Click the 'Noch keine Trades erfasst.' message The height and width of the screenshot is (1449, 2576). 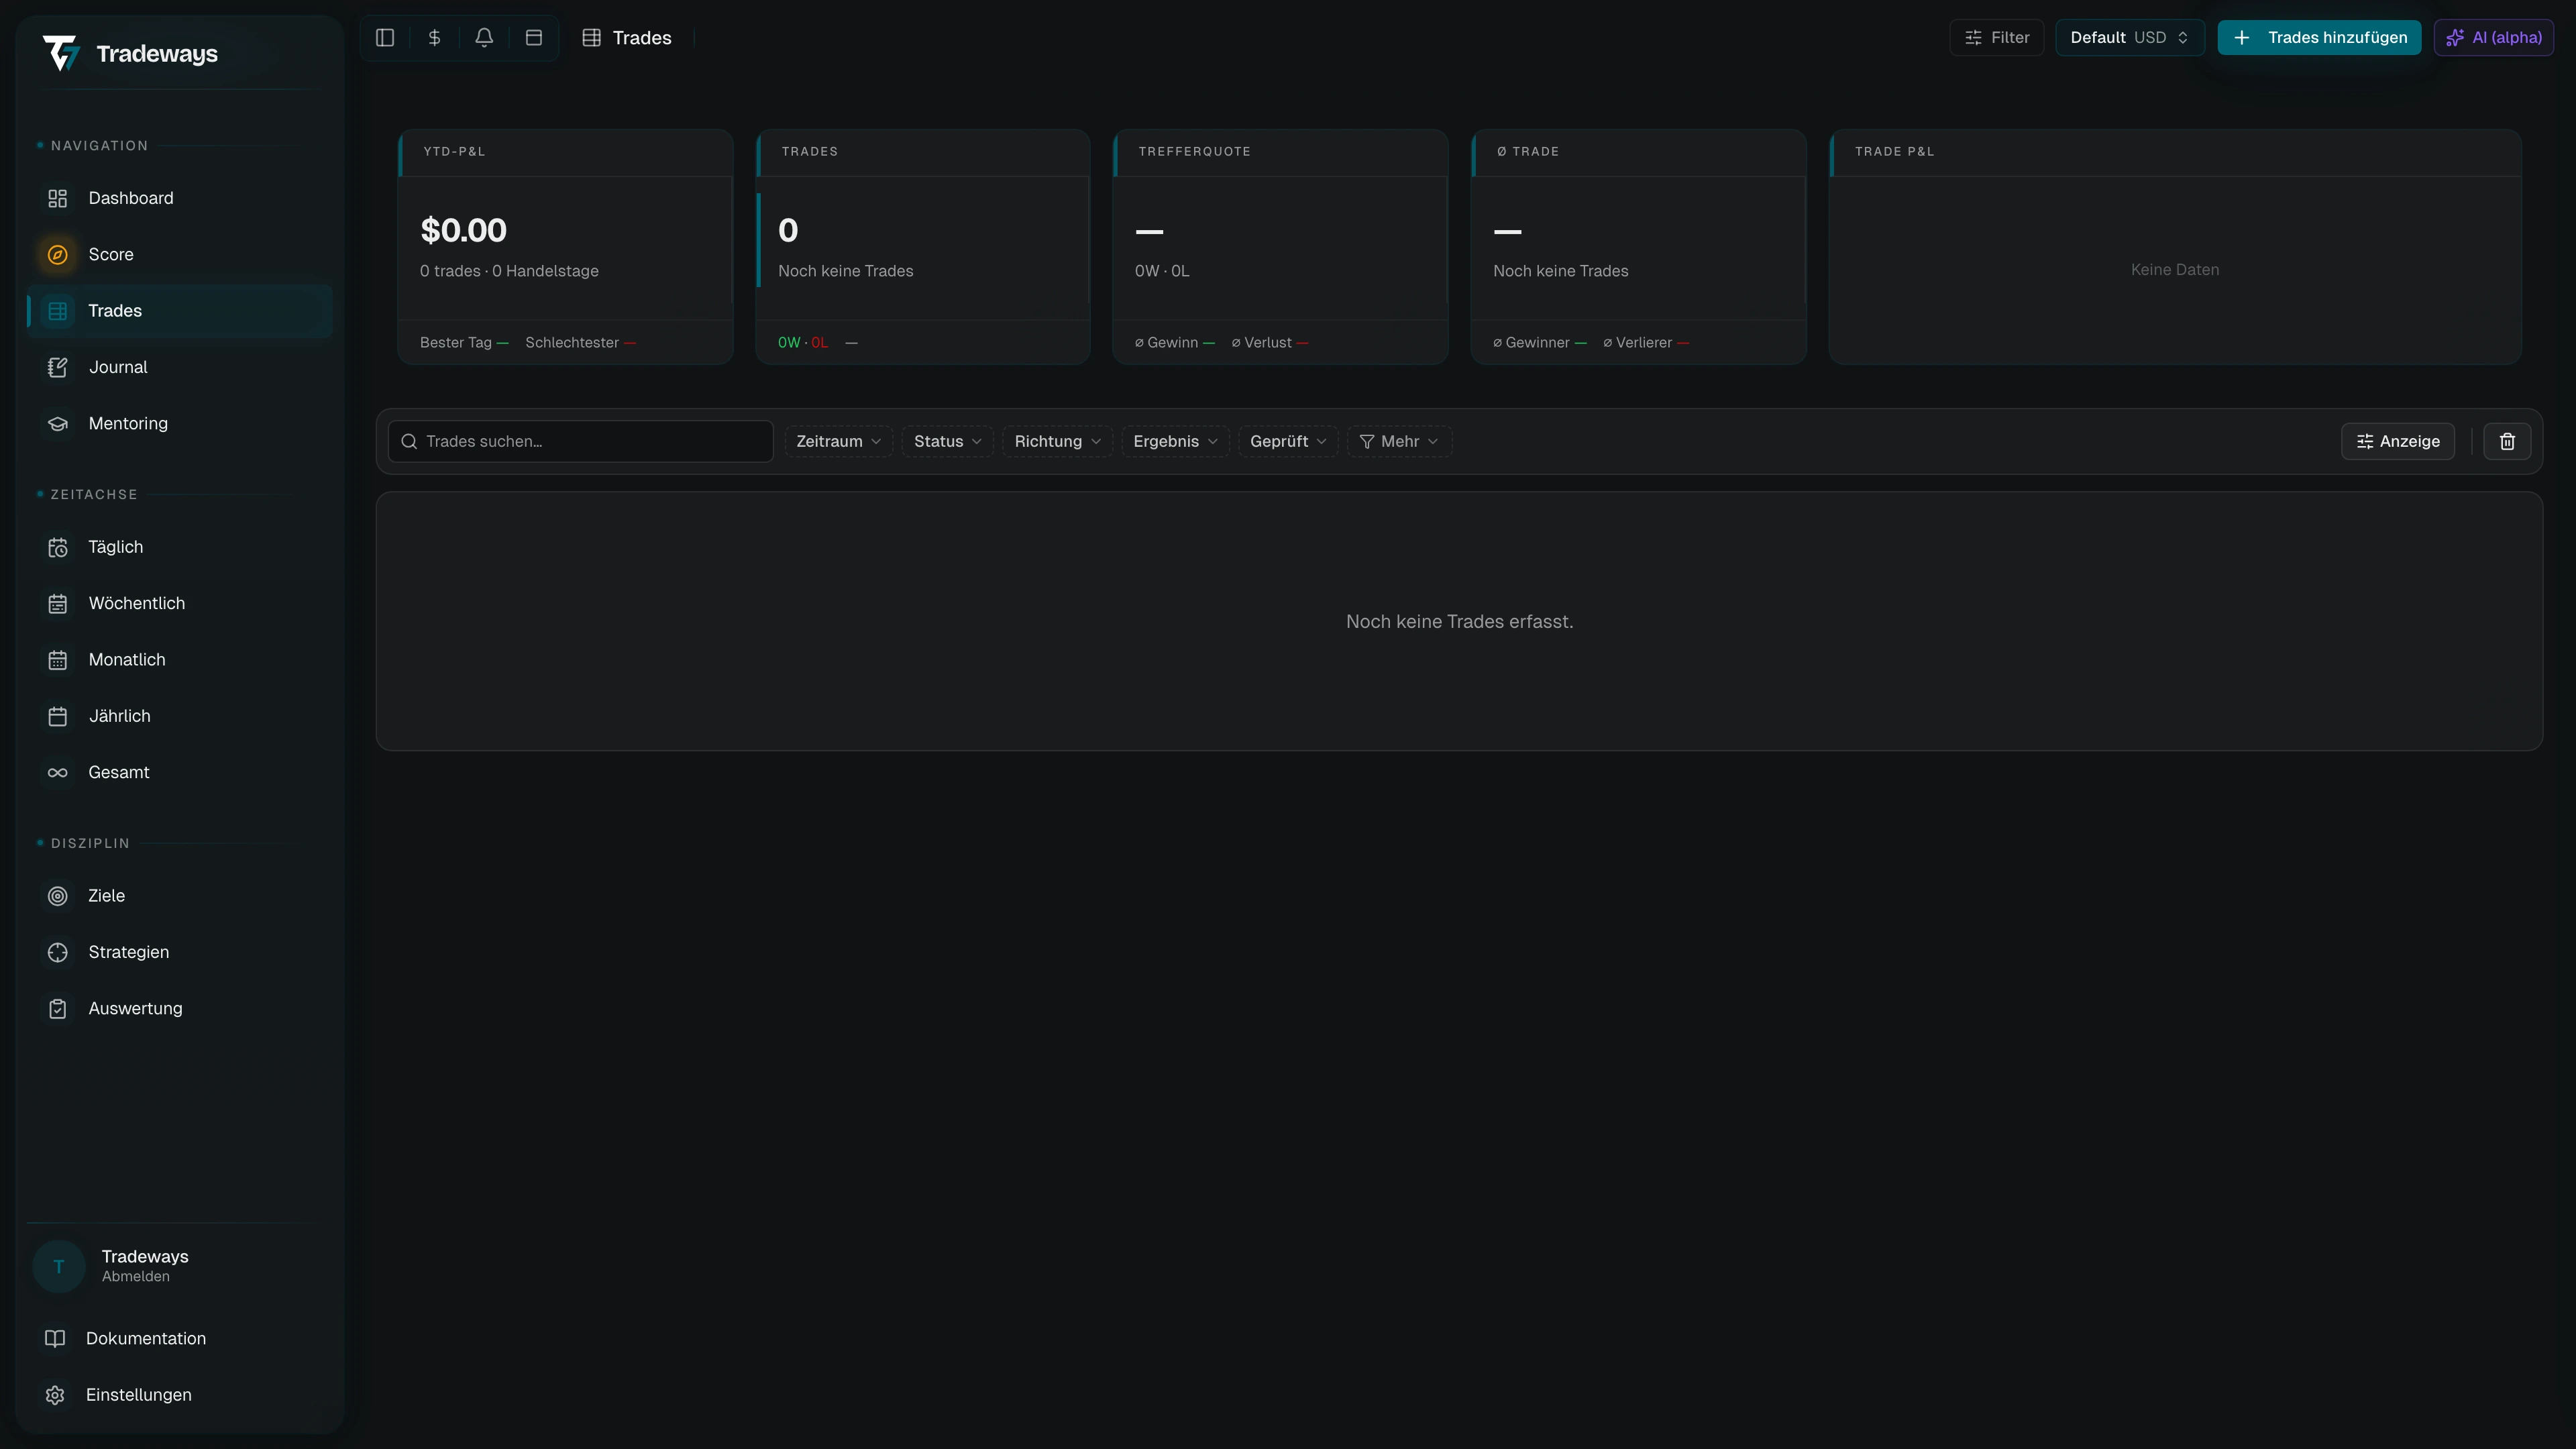1460,622
